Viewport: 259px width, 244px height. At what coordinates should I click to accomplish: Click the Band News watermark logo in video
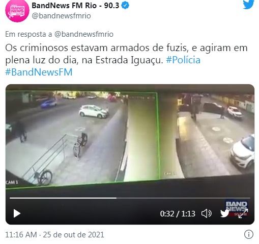236,206
